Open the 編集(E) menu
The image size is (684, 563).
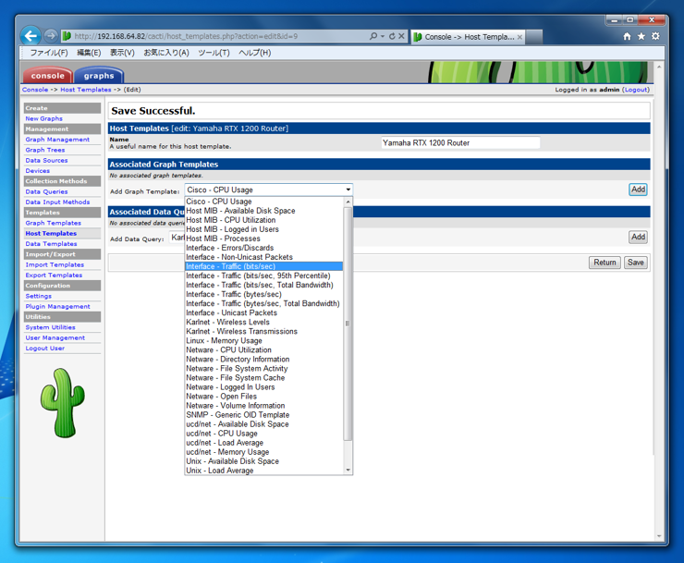pyautogui.click(x=89, y=53)
